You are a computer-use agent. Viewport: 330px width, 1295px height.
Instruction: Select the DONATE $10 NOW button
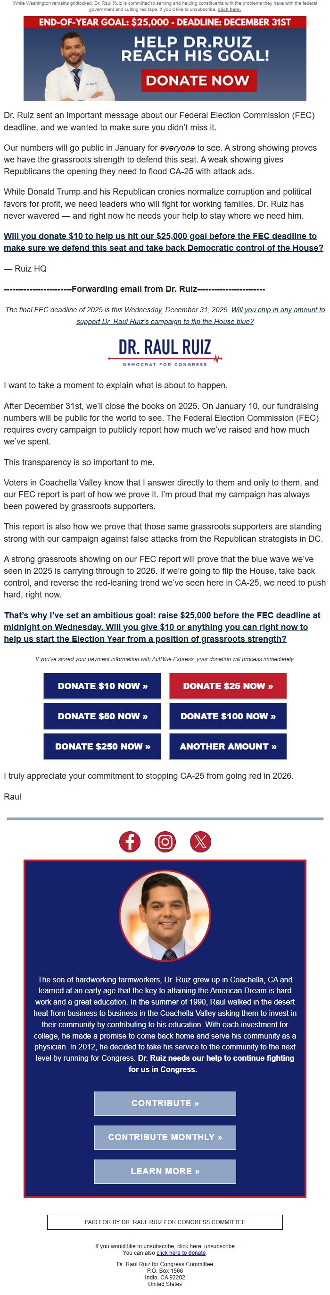[x=102, y=686]
